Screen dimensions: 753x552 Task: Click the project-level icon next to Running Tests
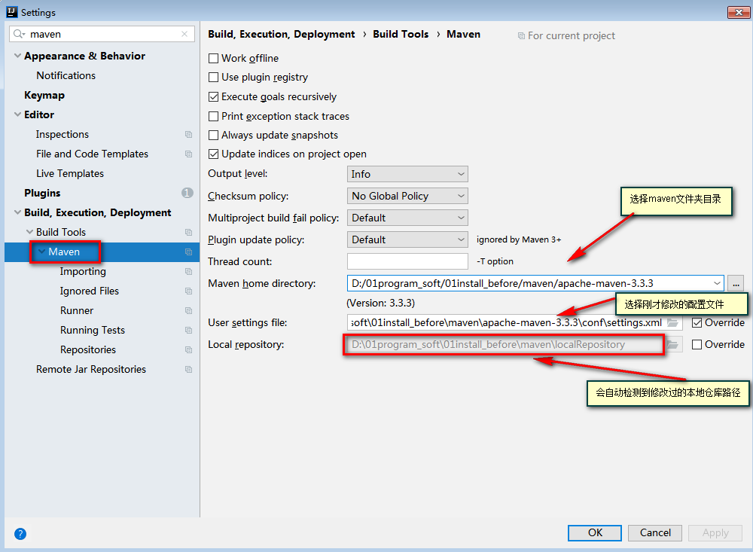189,331
